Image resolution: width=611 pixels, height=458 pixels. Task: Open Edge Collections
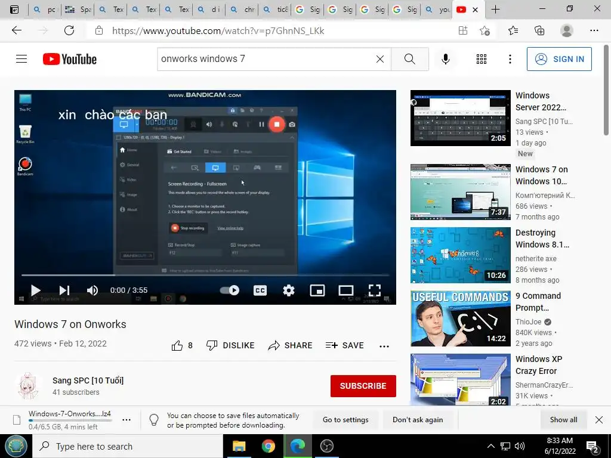tap(539, 30)
